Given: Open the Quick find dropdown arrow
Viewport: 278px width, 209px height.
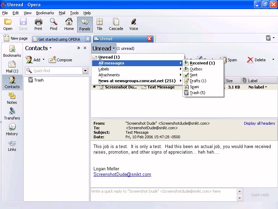Looking at the screenshot, I should [85, 71].
